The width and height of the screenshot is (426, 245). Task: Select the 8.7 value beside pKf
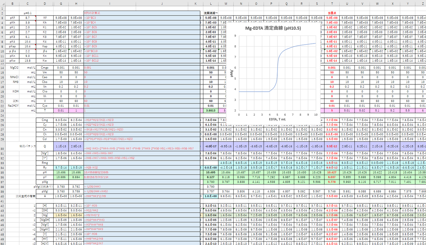click(27, 18)
